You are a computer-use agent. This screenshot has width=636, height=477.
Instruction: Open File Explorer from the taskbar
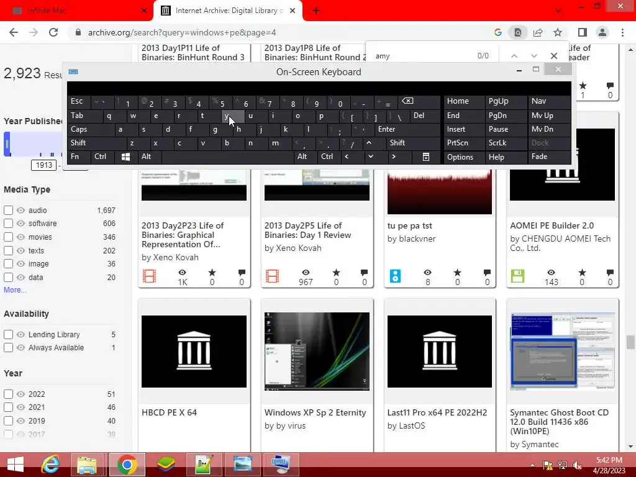point(87,465)
